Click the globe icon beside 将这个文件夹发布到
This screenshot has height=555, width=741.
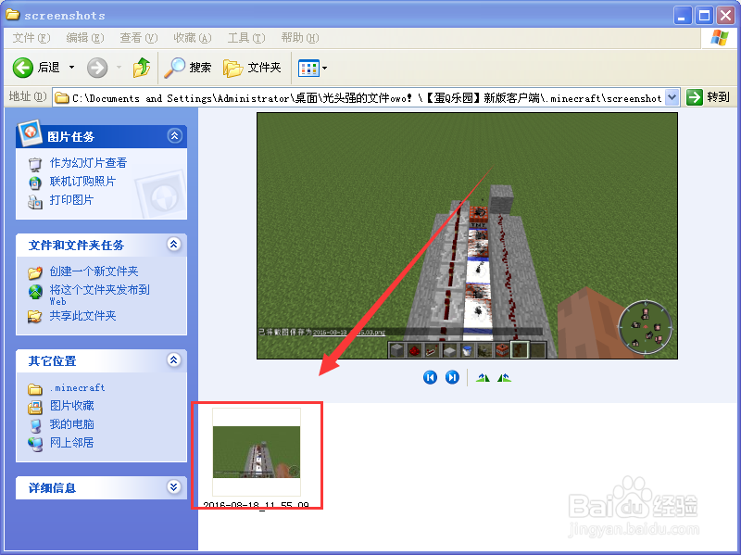pos(35,292)
